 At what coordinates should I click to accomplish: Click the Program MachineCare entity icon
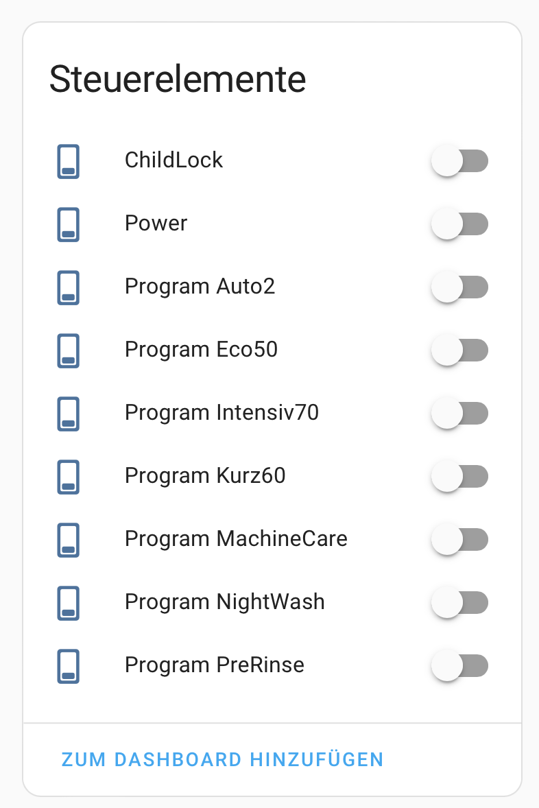68,540
